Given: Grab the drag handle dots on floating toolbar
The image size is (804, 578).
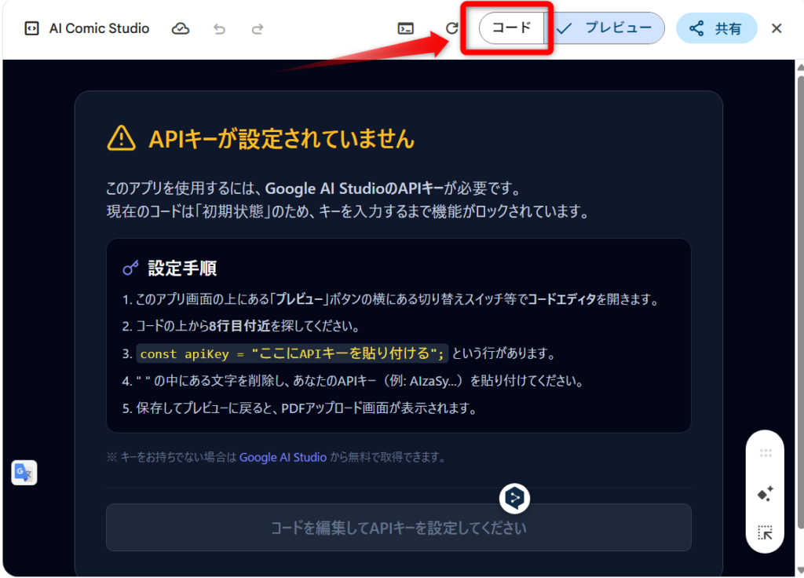Looking at the screenshot, I should pyautogui.click(x=765, y=453).
